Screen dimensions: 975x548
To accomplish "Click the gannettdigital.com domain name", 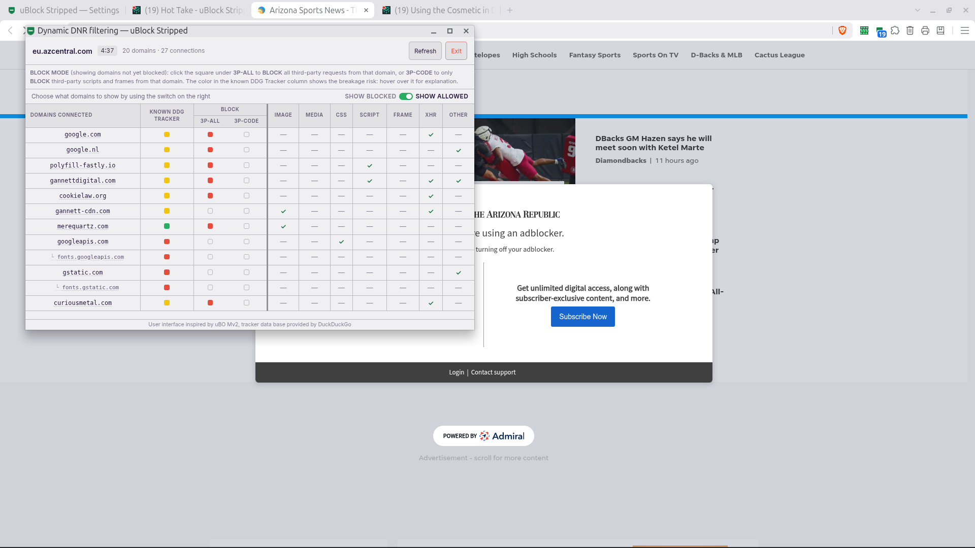I will 83,181.
